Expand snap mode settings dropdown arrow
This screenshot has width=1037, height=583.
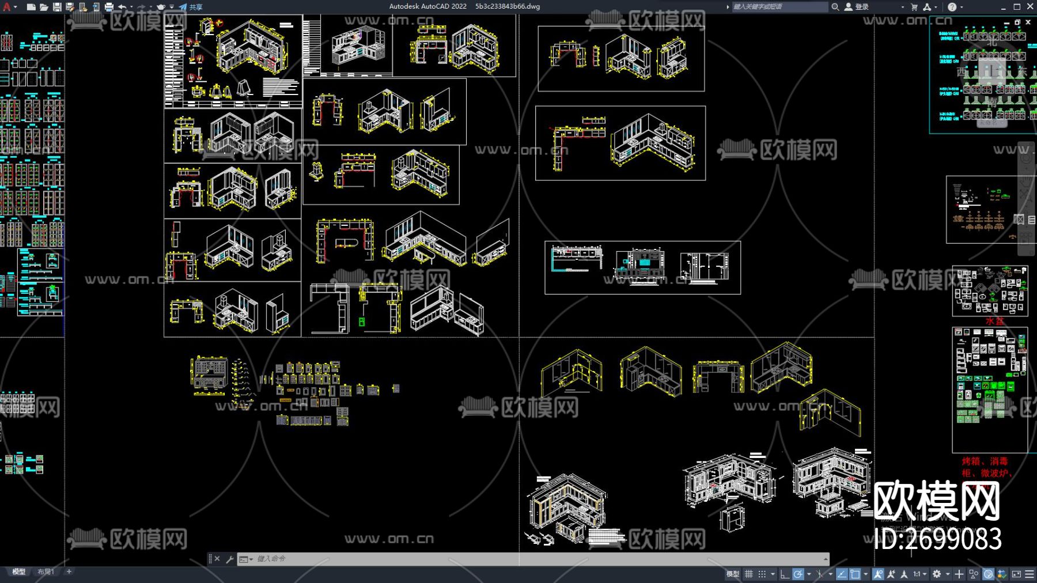click(773, 574)
